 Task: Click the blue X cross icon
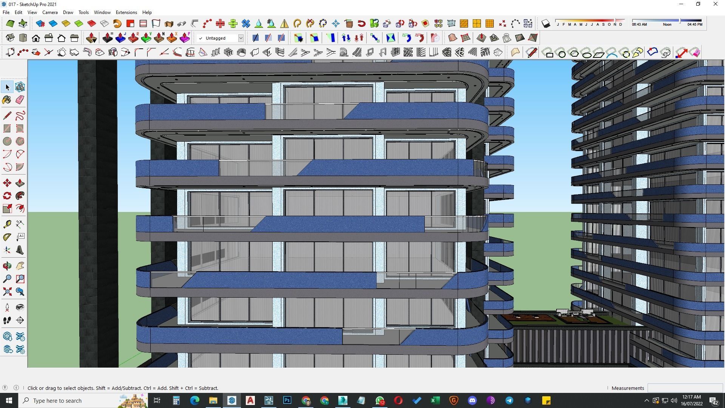246,24
